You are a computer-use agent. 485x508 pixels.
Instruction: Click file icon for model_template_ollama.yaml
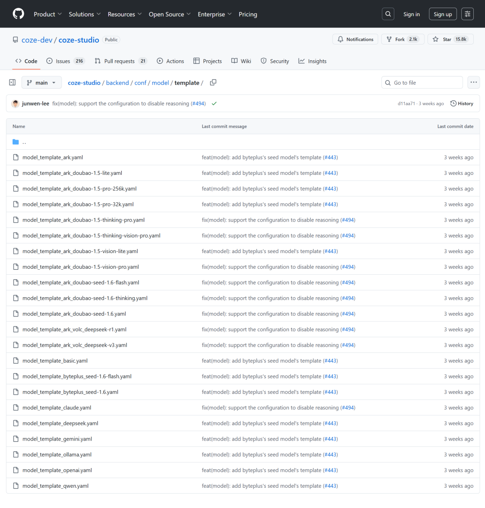[x=16, y=455]
